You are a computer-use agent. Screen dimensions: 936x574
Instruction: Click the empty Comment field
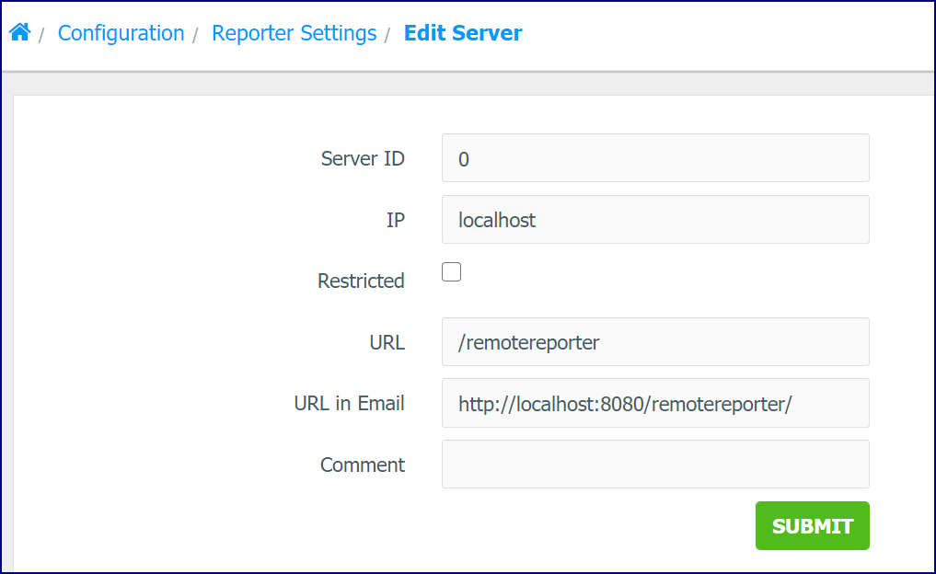(655, 465)
